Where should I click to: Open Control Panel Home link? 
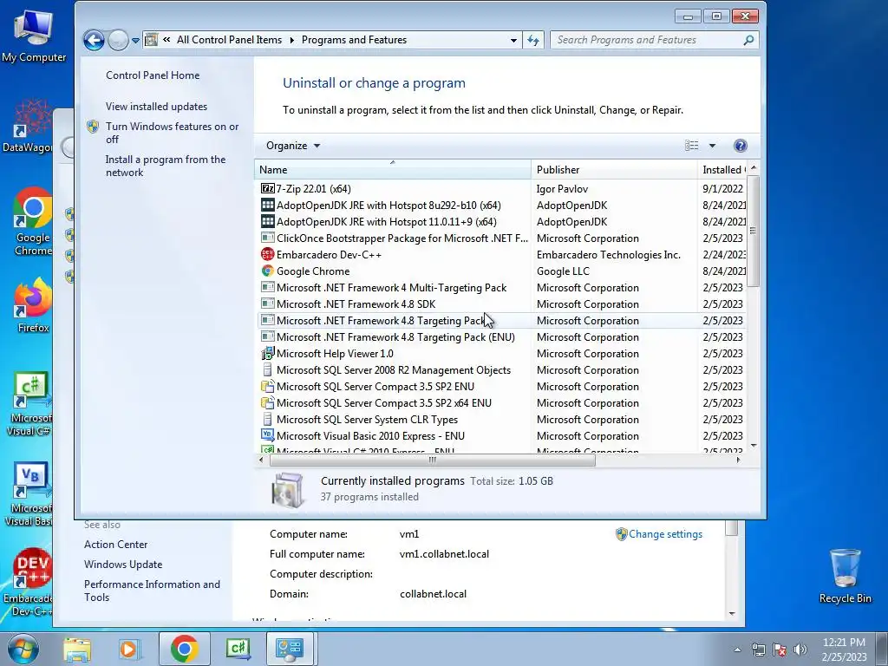tap(153, 75)
